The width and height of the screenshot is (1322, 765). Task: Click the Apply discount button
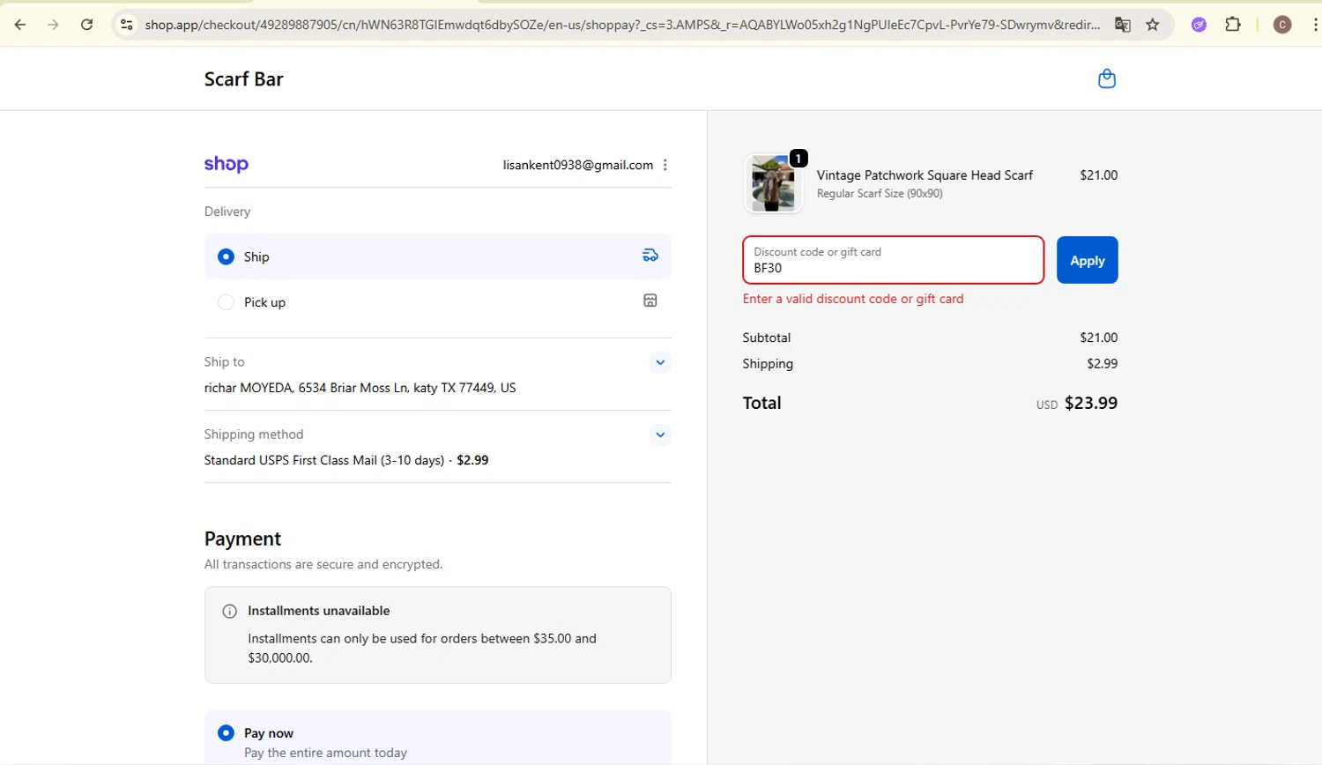click(1087, 260)
